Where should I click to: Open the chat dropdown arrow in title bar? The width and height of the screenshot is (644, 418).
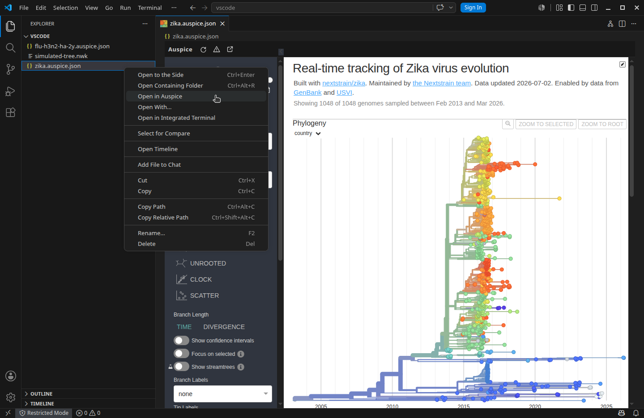pos(451,8)
